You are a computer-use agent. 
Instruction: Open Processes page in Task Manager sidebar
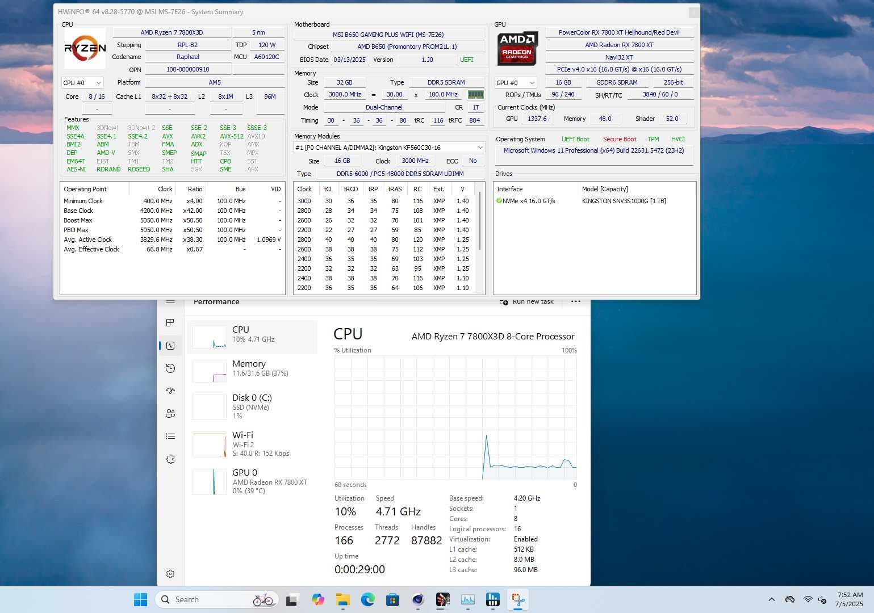tap(170, 322)
